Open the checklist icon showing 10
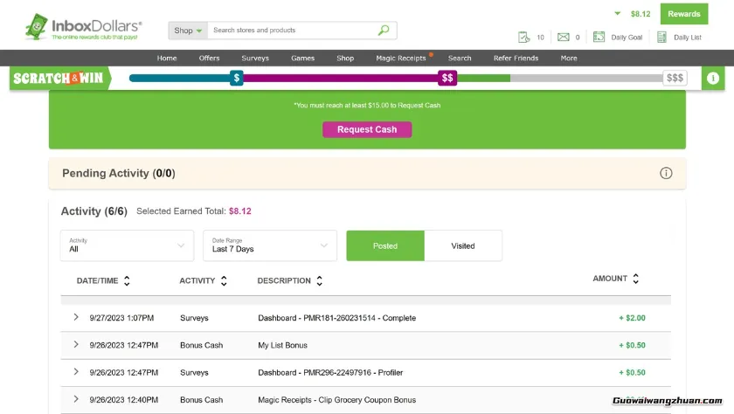 pyautogui.click(x=524, y=38)
